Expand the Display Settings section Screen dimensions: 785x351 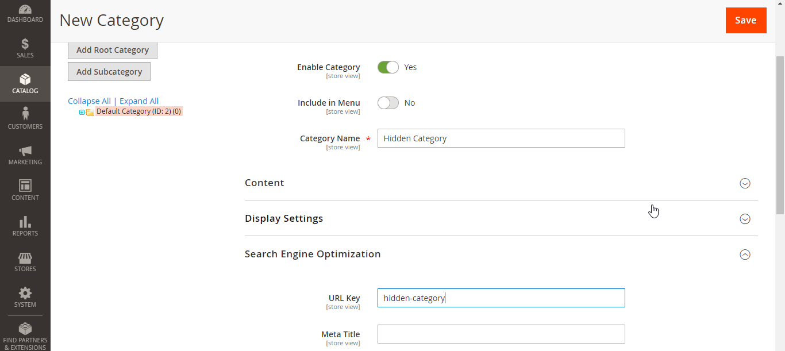(x=745, y=219)
